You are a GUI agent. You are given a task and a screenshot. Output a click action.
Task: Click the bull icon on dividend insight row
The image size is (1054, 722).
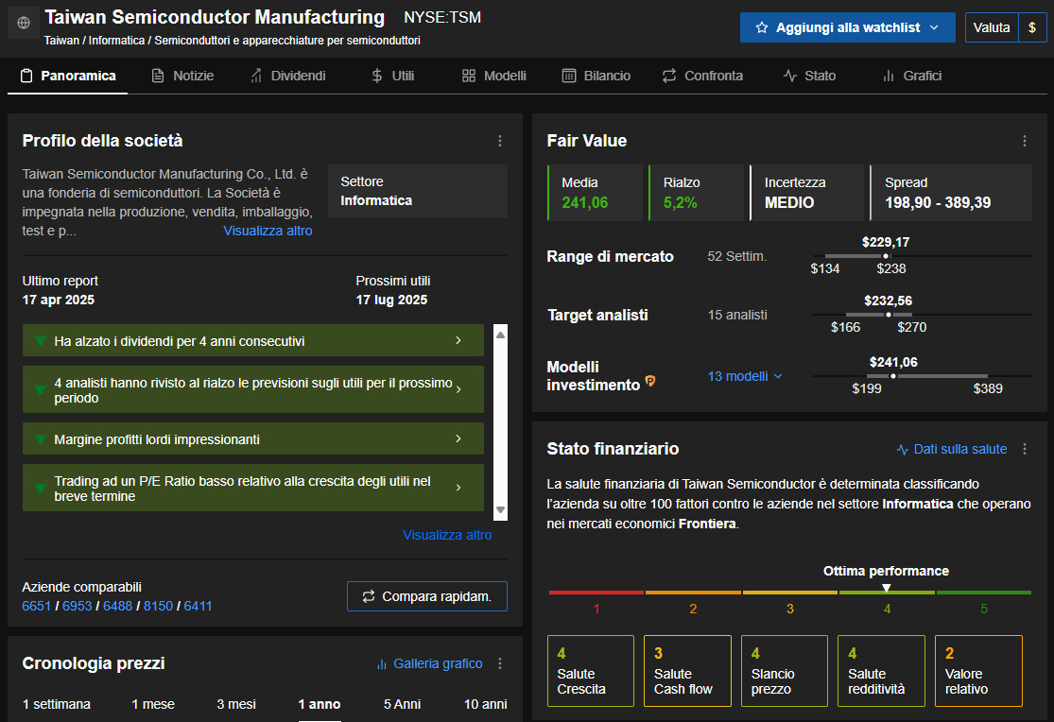pos(41,340)
